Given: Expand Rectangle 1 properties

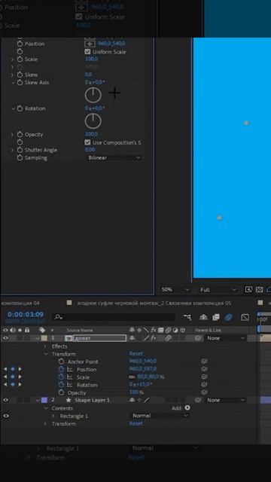Looking at the screenshot, I should [53, 416].
